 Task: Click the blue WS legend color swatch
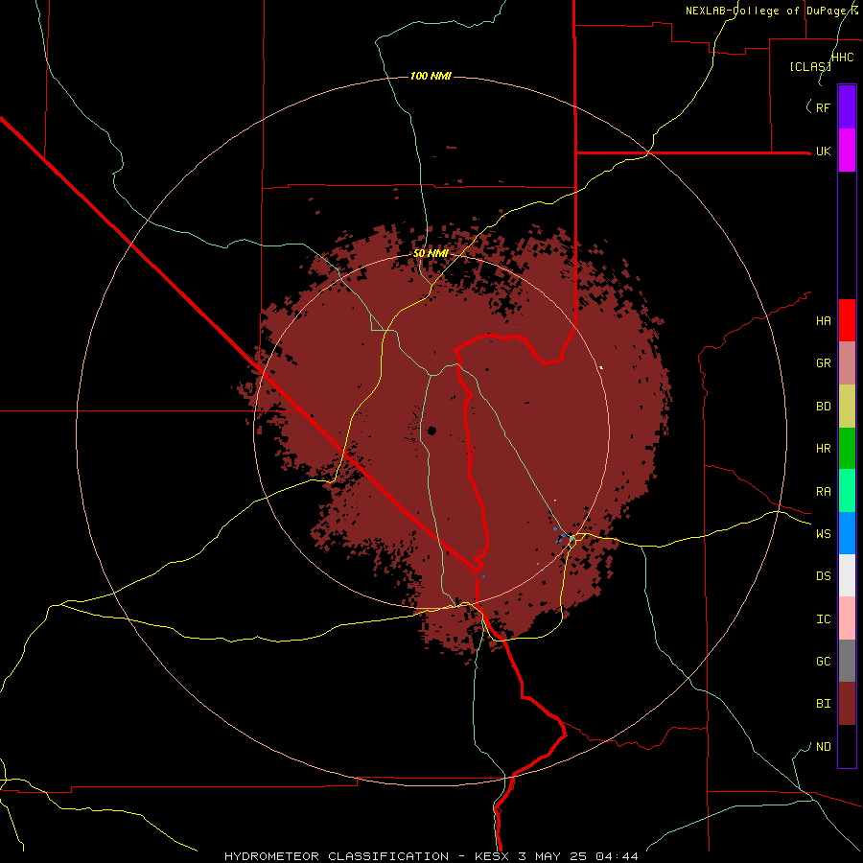pos(847,533)
